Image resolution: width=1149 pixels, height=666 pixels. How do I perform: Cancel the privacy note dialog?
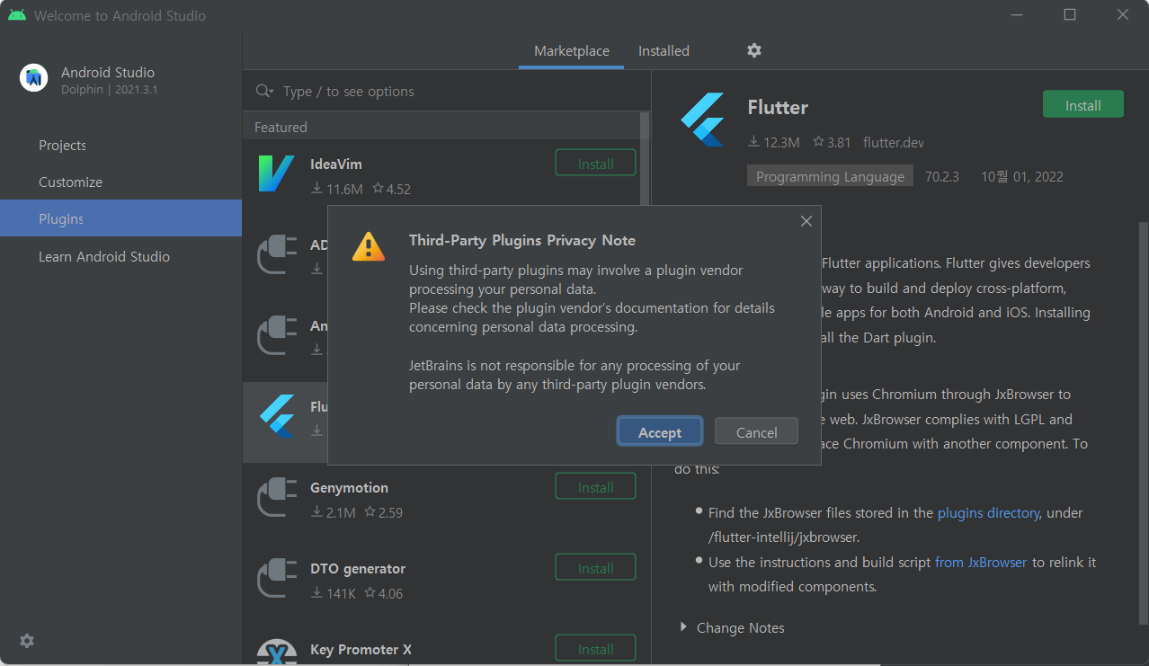tap(756, 432)
